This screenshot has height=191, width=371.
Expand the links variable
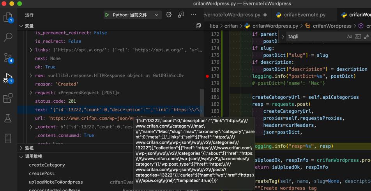tap(31, 50)
